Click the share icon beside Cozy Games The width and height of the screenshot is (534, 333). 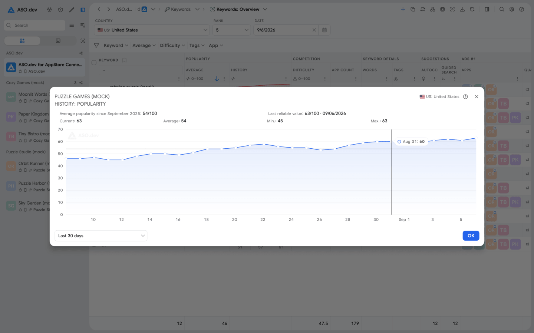point(81,83)
